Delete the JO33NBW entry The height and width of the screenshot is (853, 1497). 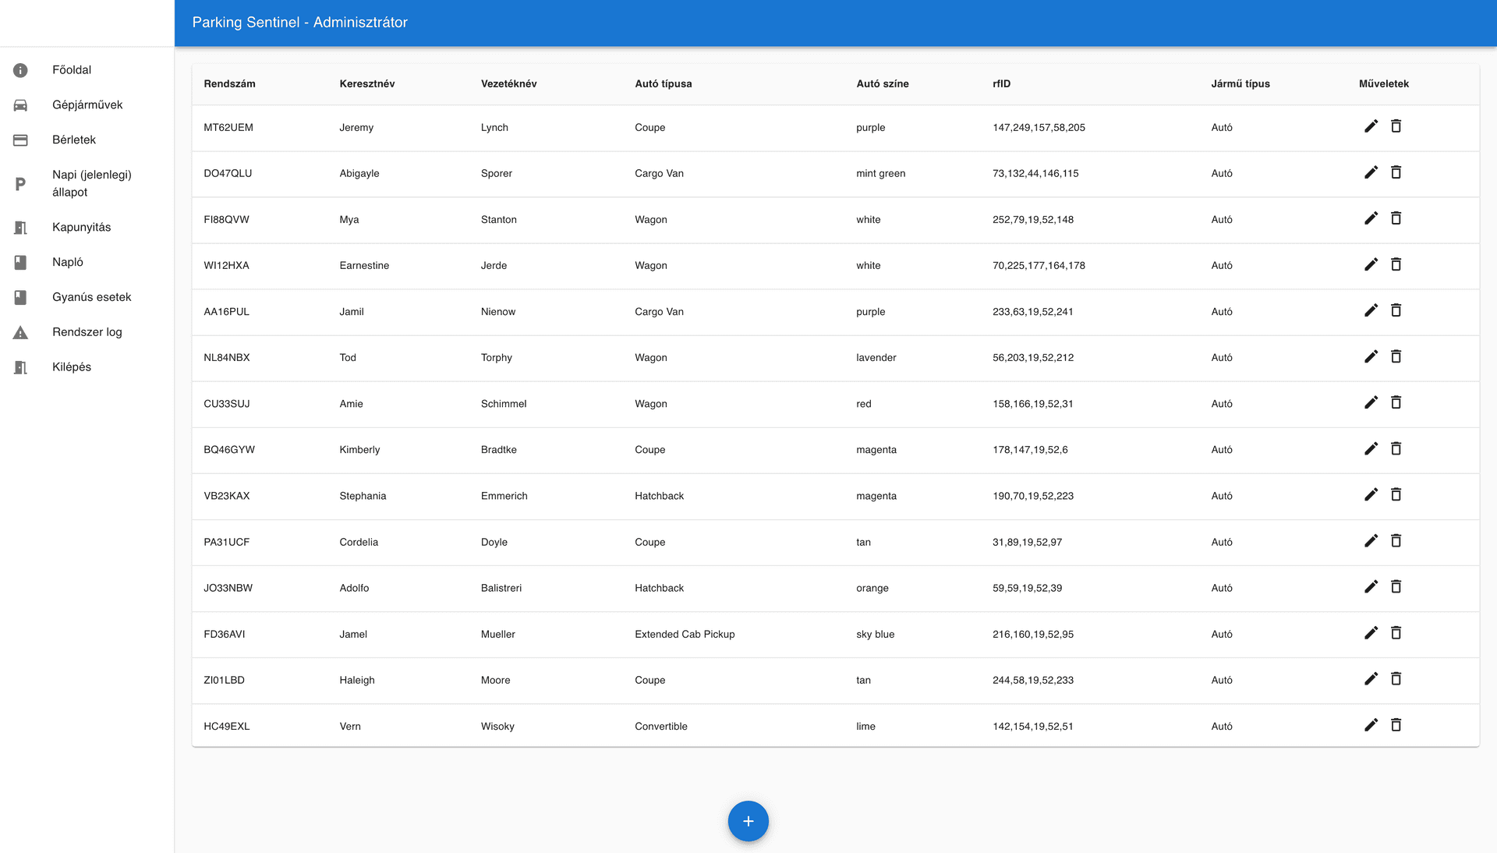tap(1396, 586)
